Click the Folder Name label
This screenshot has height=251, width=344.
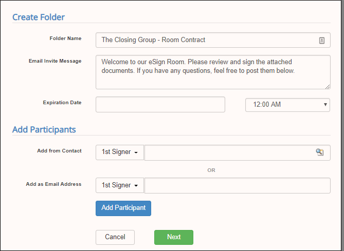[x=65, y=38]
